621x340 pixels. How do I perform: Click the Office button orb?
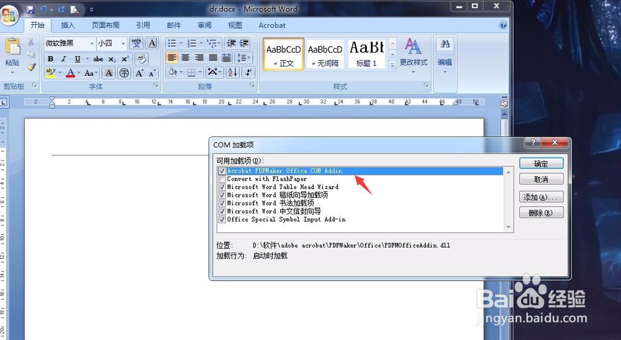[9, 15]
